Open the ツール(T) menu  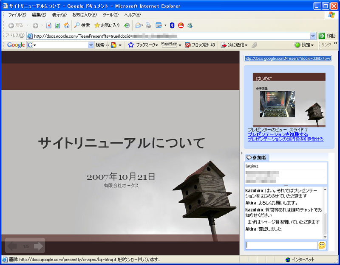point(110,15)
